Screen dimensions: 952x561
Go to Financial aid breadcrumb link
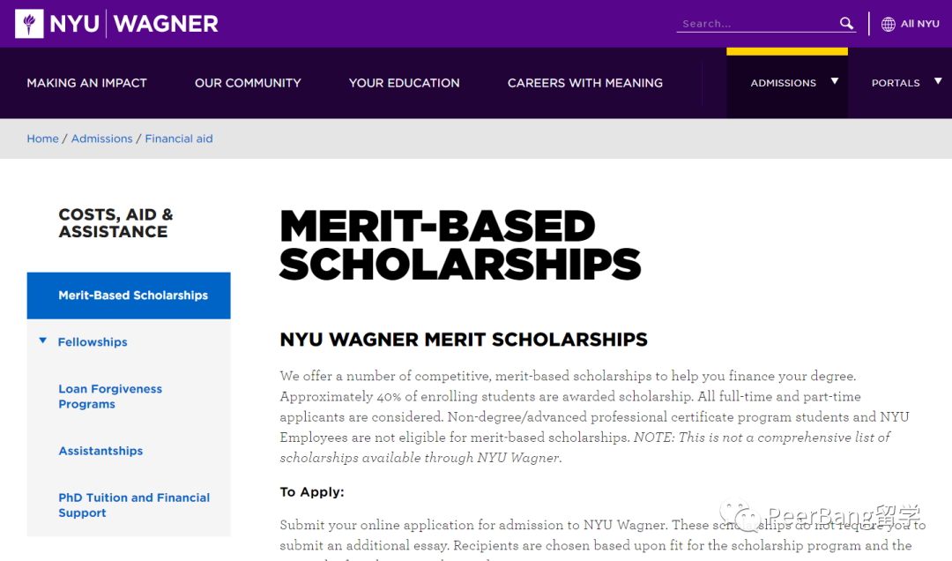(179, 138)
